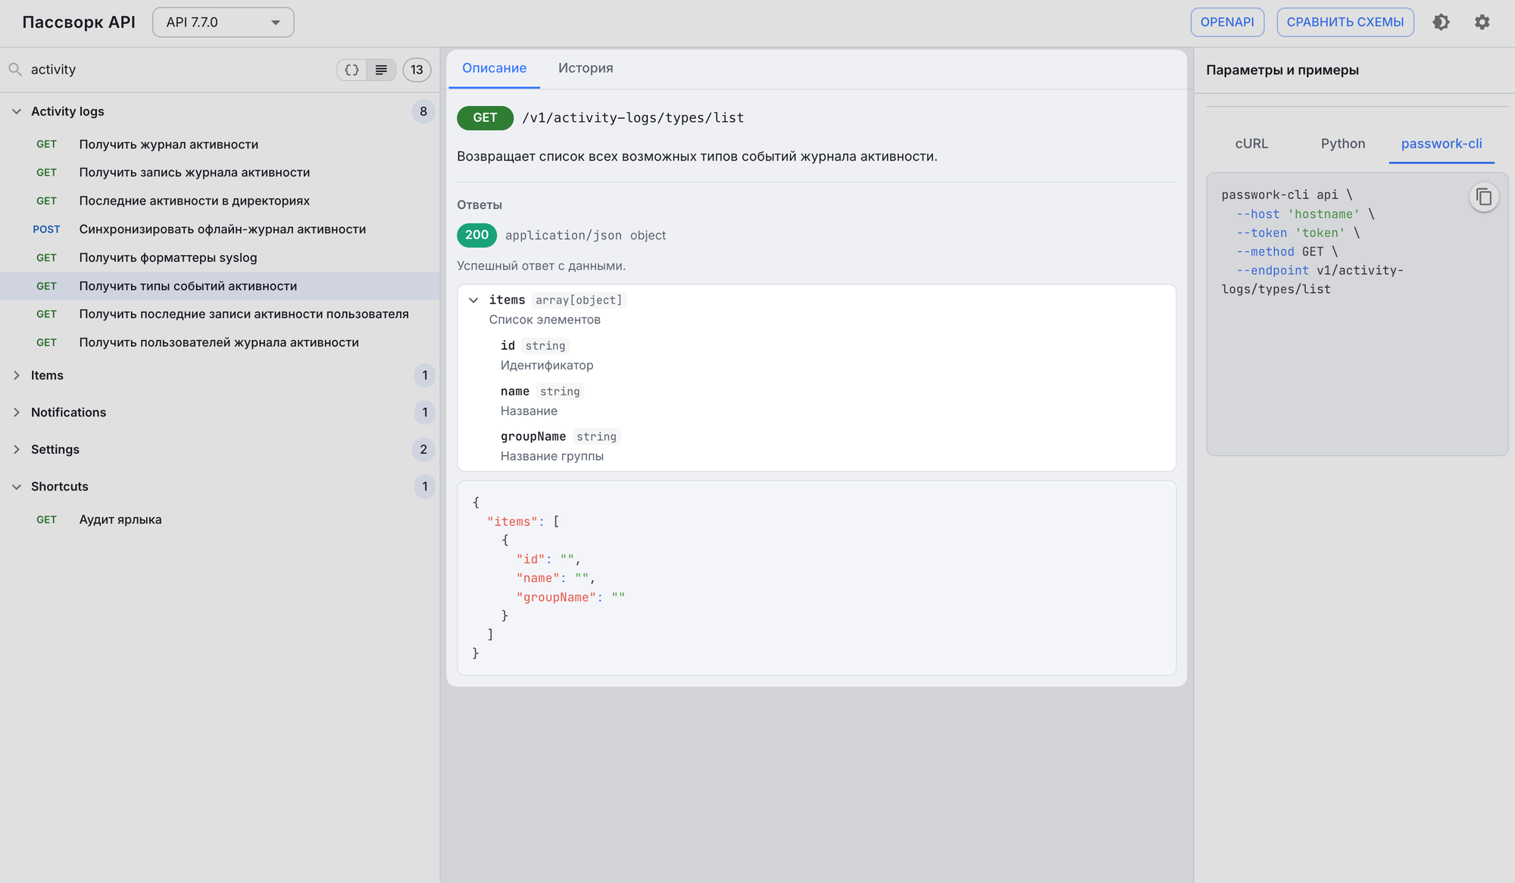Click the --endpoint line in CLI snippet

[x=1320, y=271]
